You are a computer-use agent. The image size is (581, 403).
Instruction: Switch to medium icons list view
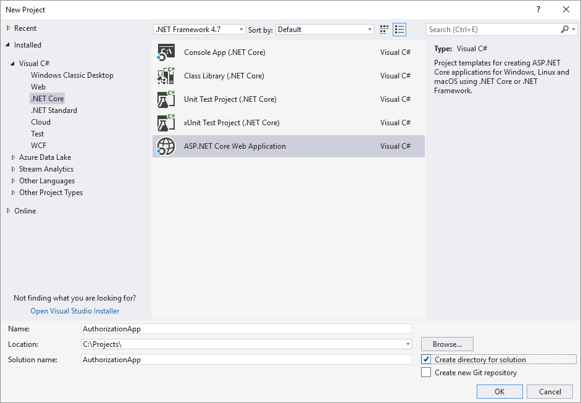tap(399, 30)
